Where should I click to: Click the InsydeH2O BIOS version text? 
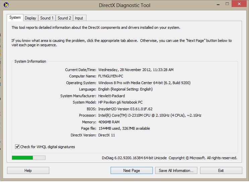[125, 109]
